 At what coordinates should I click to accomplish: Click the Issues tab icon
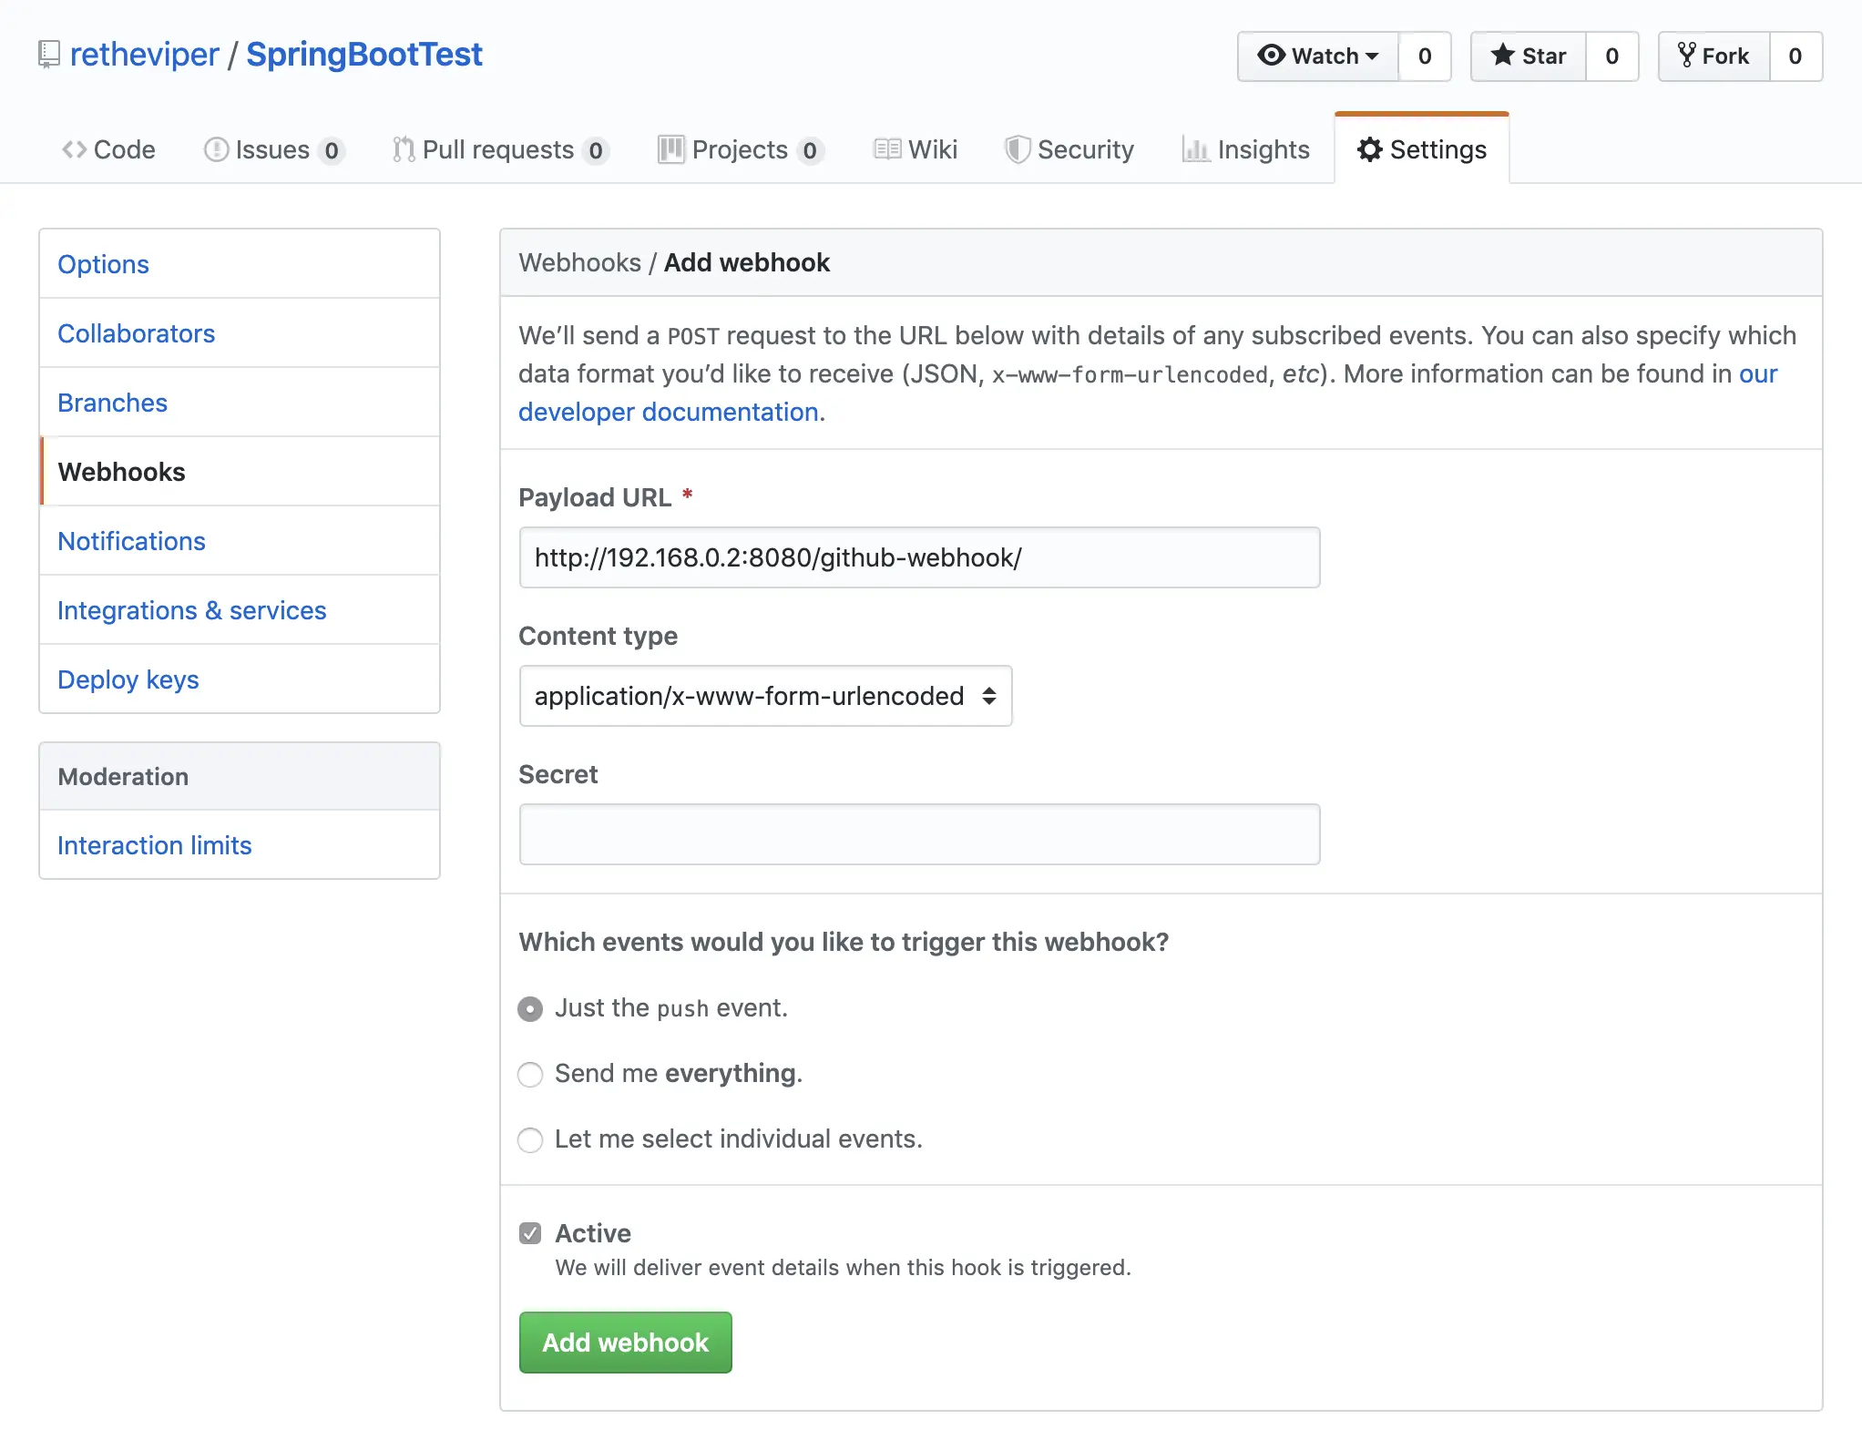click(215, 148)
